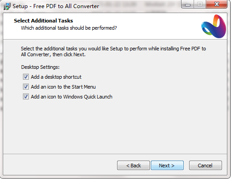Close the Setup window with the X
The image size is (231, 179).
217,4
